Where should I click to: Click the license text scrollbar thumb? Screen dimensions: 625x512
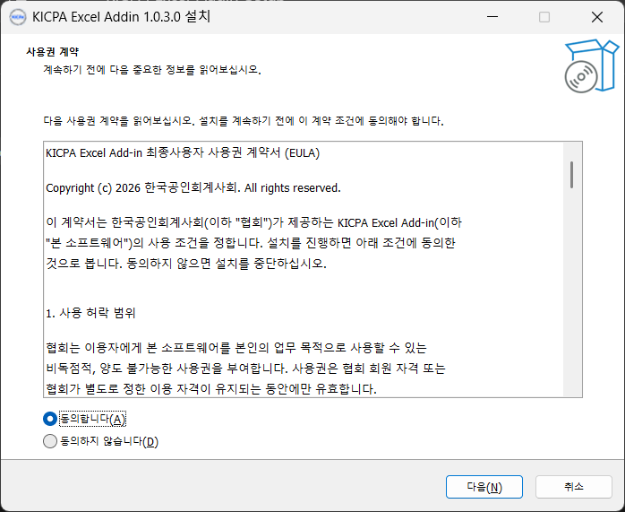pyautogui.click(x=571, y=174)
